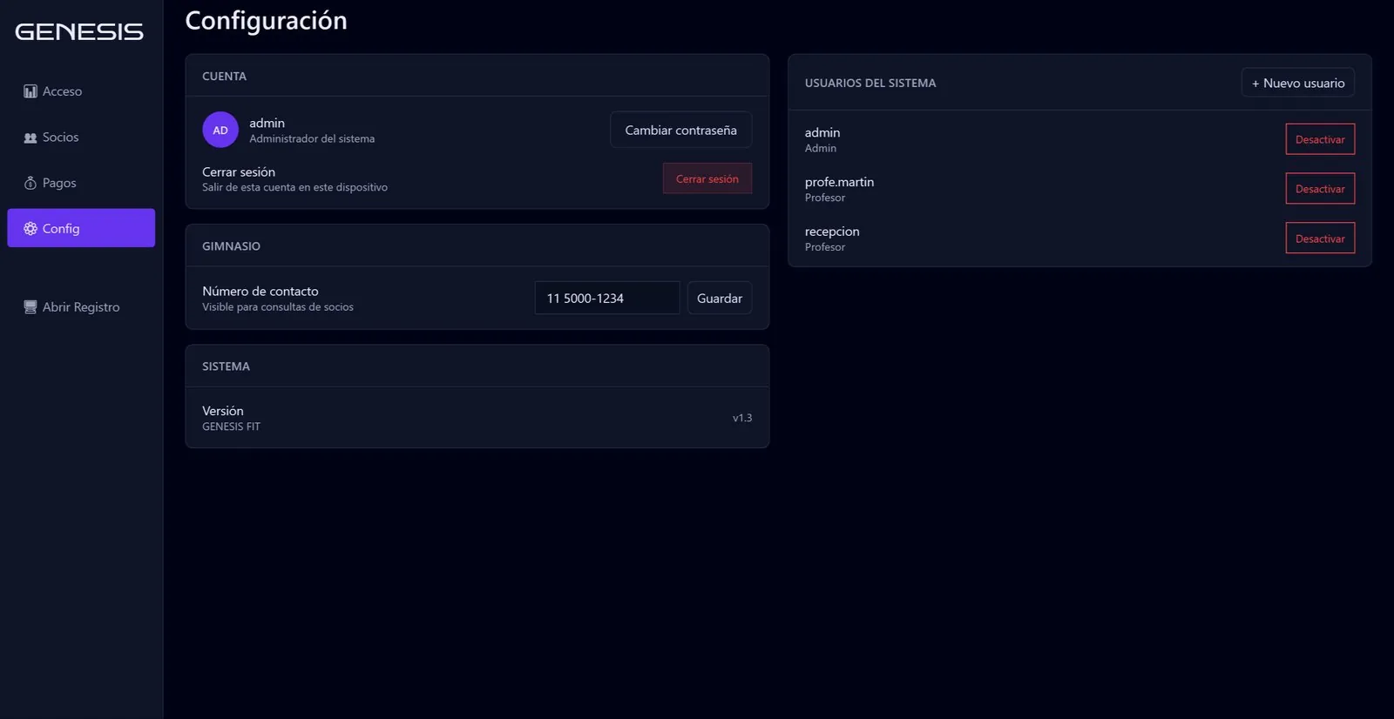Click the USUARIOS DEL SISTEMA header
This screenshot has height=719, width=1394.
[x=870, y=83]
